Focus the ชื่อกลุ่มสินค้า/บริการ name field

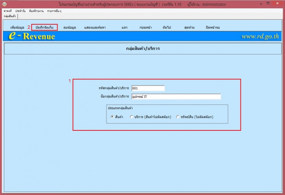tap(176, 96)
